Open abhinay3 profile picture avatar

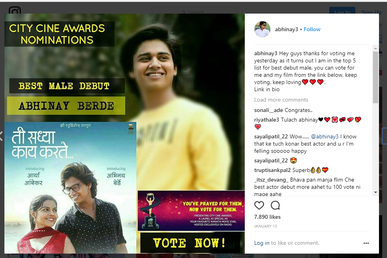[x=262, y=29]
